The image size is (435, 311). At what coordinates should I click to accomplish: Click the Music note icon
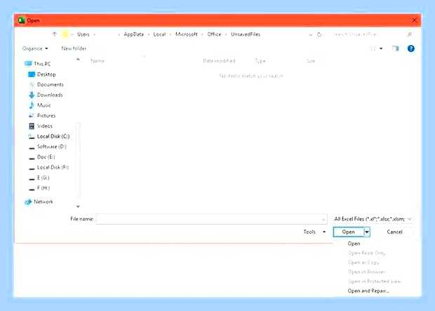[32, 105]
